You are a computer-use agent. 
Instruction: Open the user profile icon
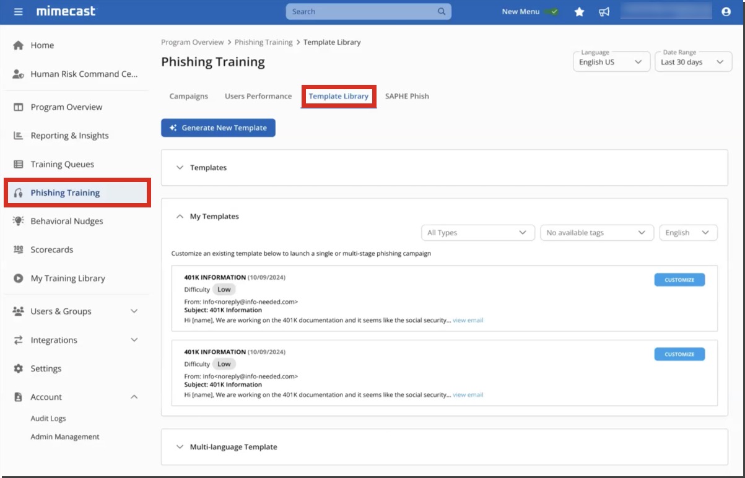(x=726, y=12)
